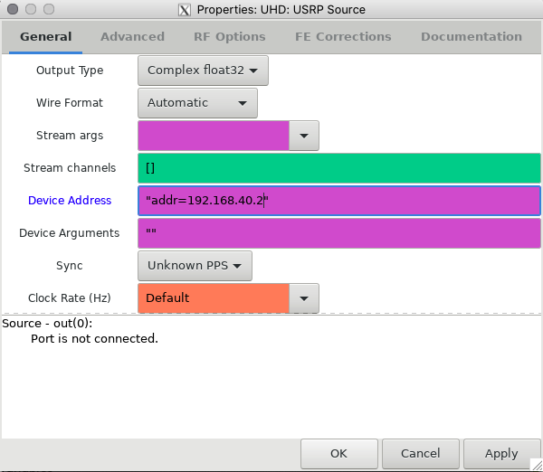Click the X11 icon in title bar
This screenshot has width=543, height=472.
[x=185, y=10]
